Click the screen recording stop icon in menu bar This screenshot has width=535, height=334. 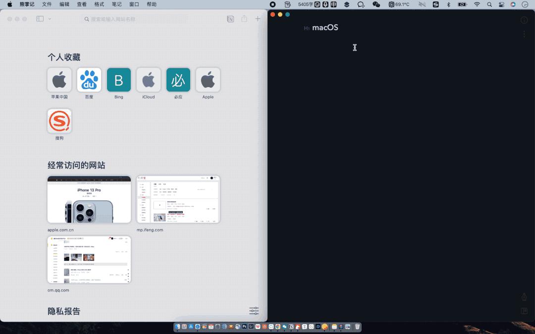[x=272, y=4]
